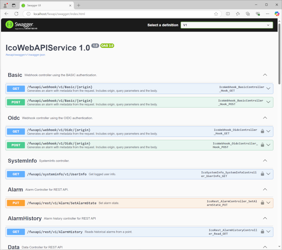Screen dimensions: 282x250
Task: Collapse the Alarm section
Action: coord(265,189)
